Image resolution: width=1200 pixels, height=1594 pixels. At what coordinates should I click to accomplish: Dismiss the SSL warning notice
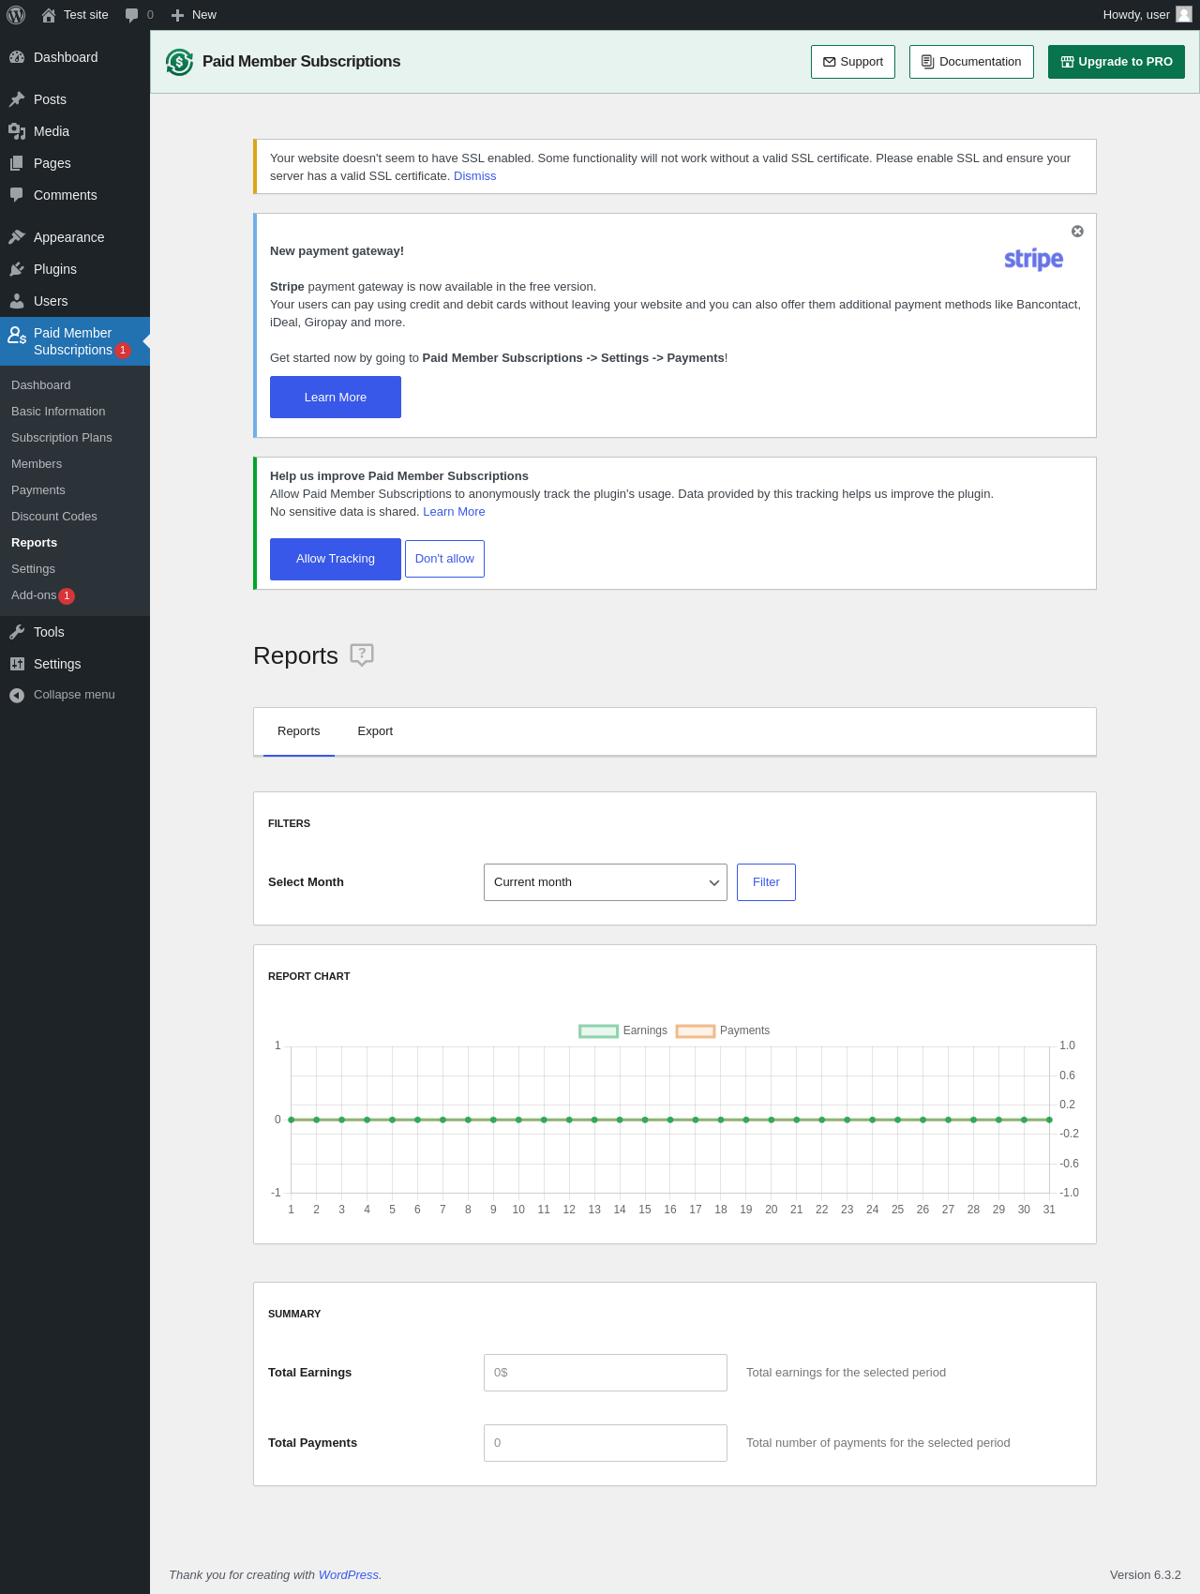(x=475, y=176)
